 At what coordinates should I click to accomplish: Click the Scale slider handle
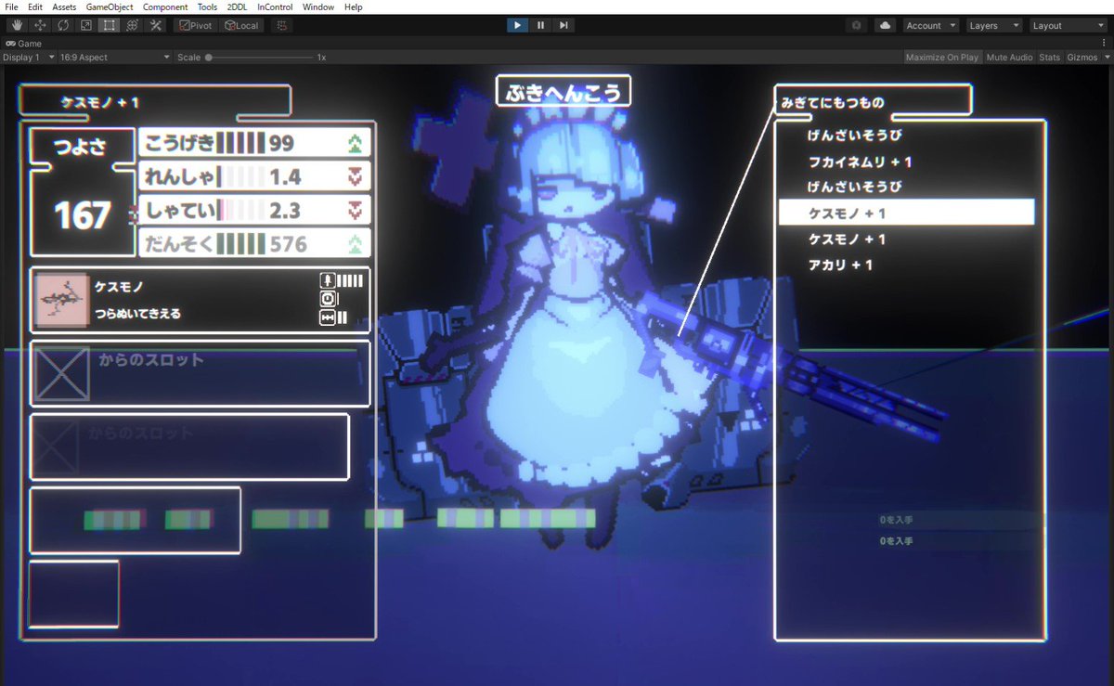click(209, 58)
